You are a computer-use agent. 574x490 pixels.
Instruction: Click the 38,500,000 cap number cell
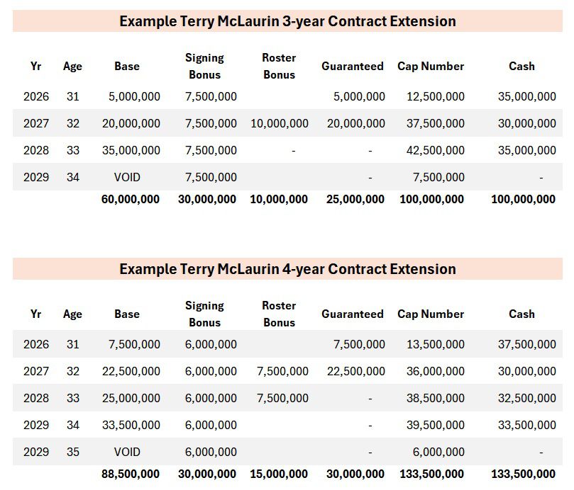[436, 398]
